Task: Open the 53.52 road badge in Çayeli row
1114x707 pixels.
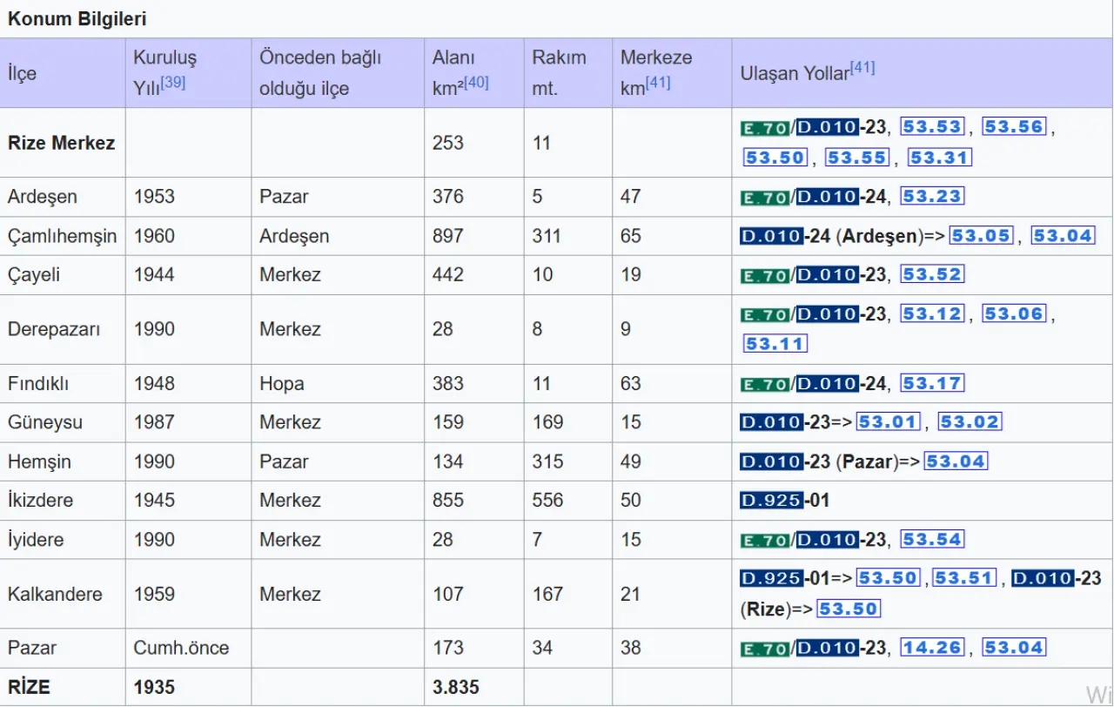Action: [932, 275]
